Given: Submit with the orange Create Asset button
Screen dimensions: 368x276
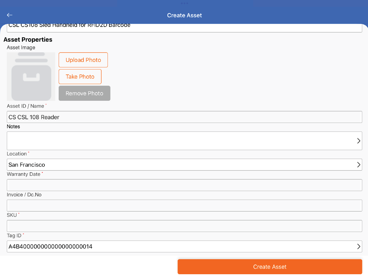Looking at the screenshot, I should (270, 267).
